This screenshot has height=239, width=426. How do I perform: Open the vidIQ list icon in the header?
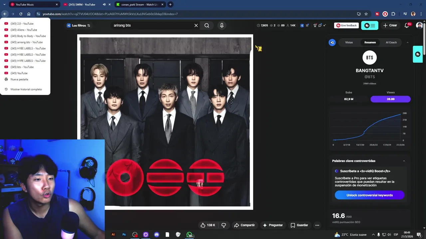tap(307, 26)
